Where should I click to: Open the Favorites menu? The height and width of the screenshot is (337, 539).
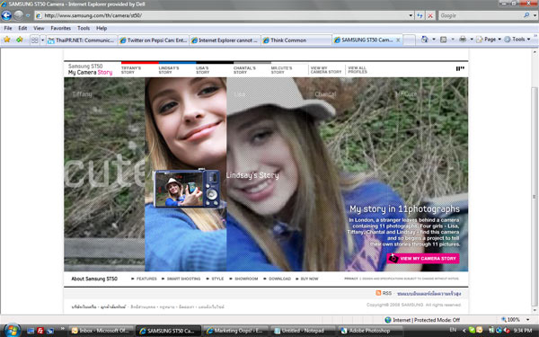pyautogui.click(x=60, y=28)
